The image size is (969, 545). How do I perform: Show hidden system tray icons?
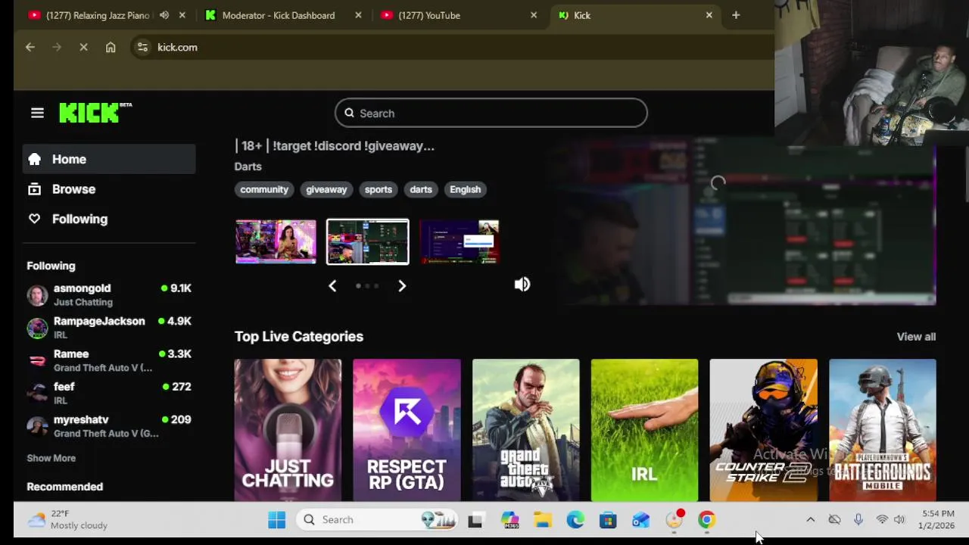point(810,520)
